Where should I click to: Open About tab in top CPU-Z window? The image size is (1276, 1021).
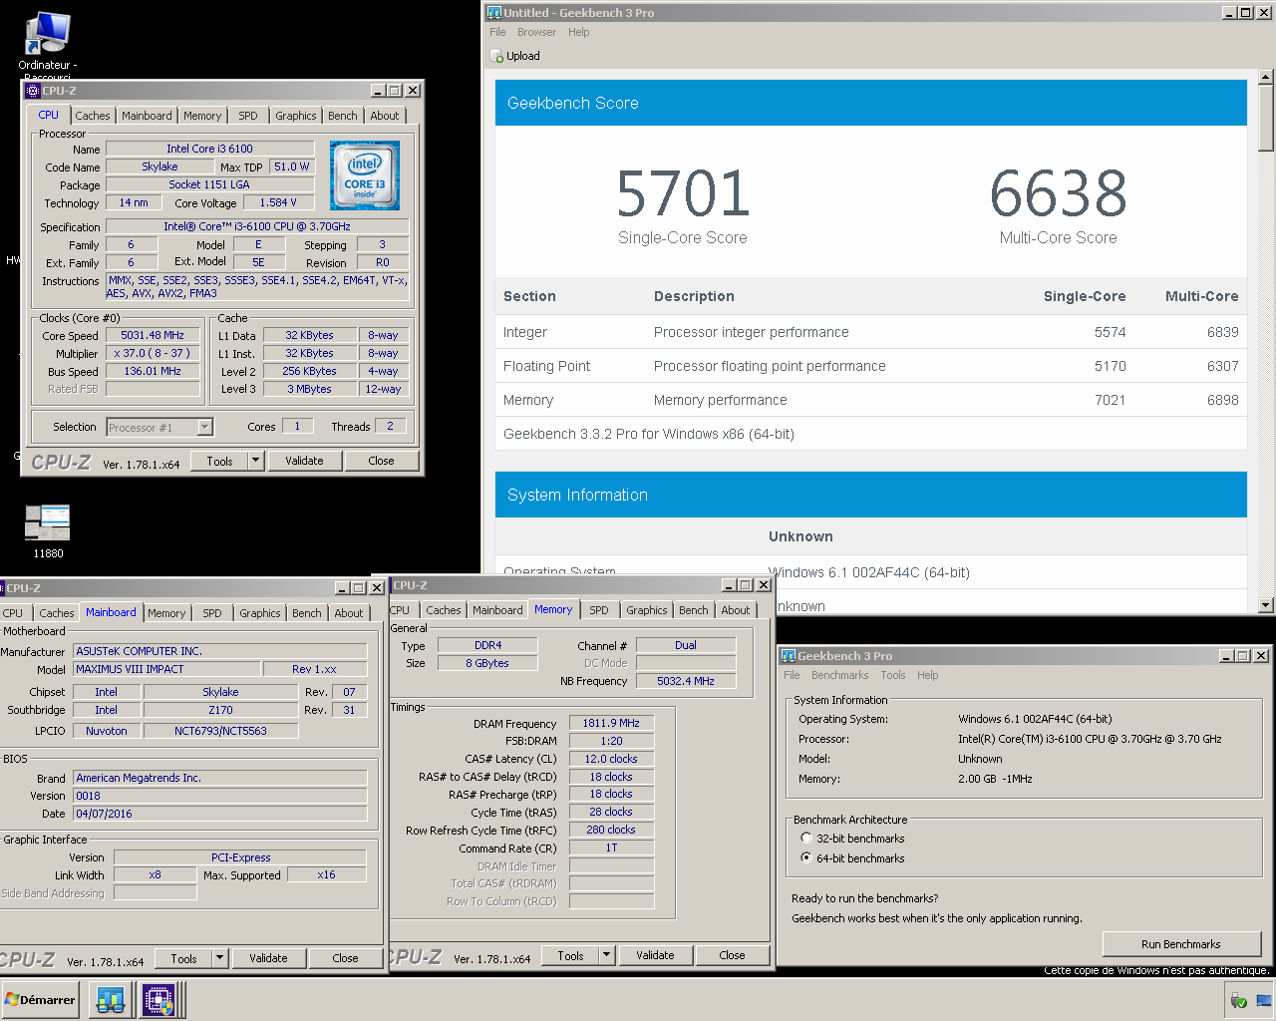pyautogui.click(x=385, y=116)
